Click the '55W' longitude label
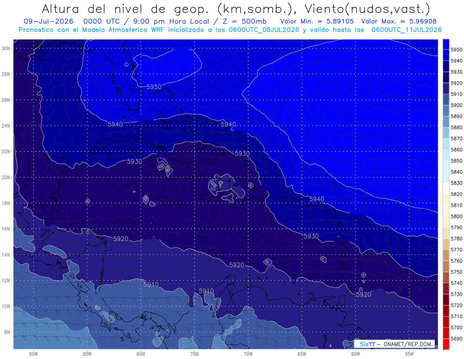Viewport: 464px width, 359px height. (x=409, y=354)
